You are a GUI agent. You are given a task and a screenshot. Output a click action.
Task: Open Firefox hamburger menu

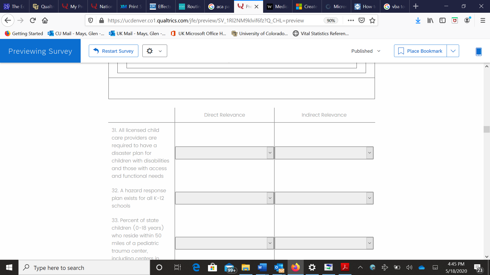(x=483, y=21)
